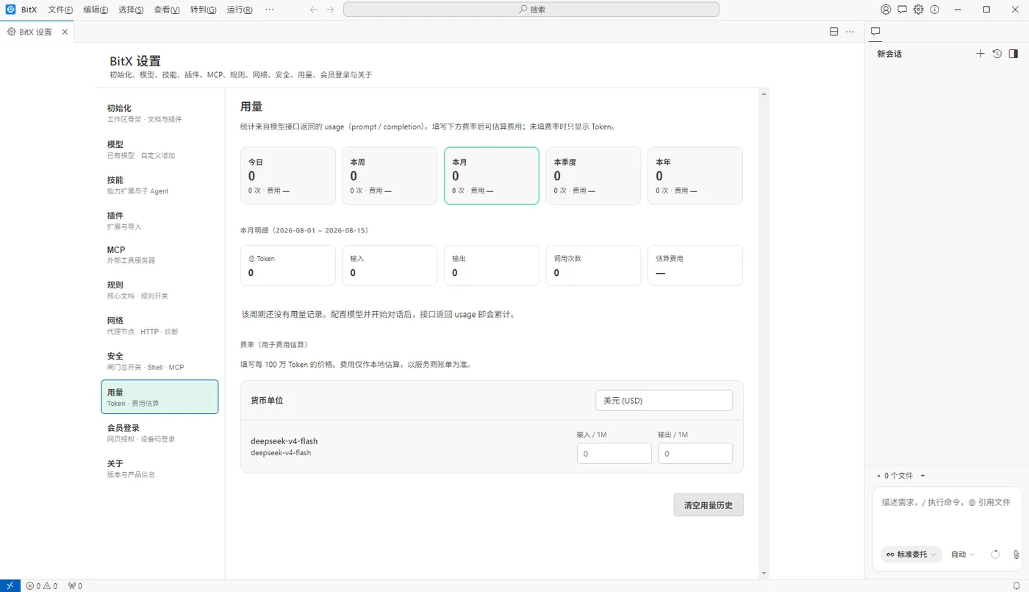Open the 规则 settings section
This screenshot has height=592, width=1029.
pyautogui.click(x=159, y=290)
